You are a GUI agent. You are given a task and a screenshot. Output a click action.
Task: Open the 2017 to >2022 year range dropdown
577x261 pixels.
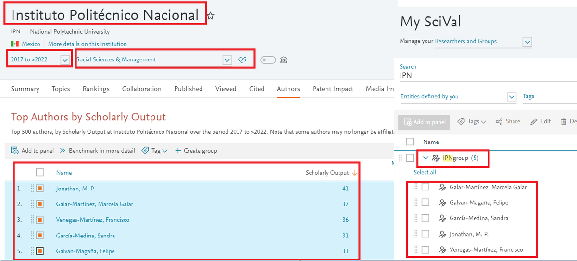pos(65,60)
